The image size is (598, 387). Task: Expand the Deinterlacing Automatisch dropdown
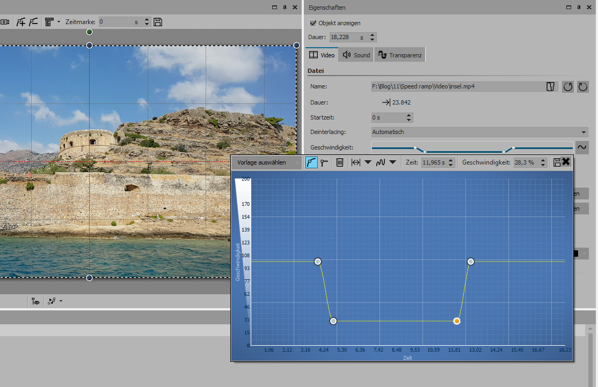point(584,132)
